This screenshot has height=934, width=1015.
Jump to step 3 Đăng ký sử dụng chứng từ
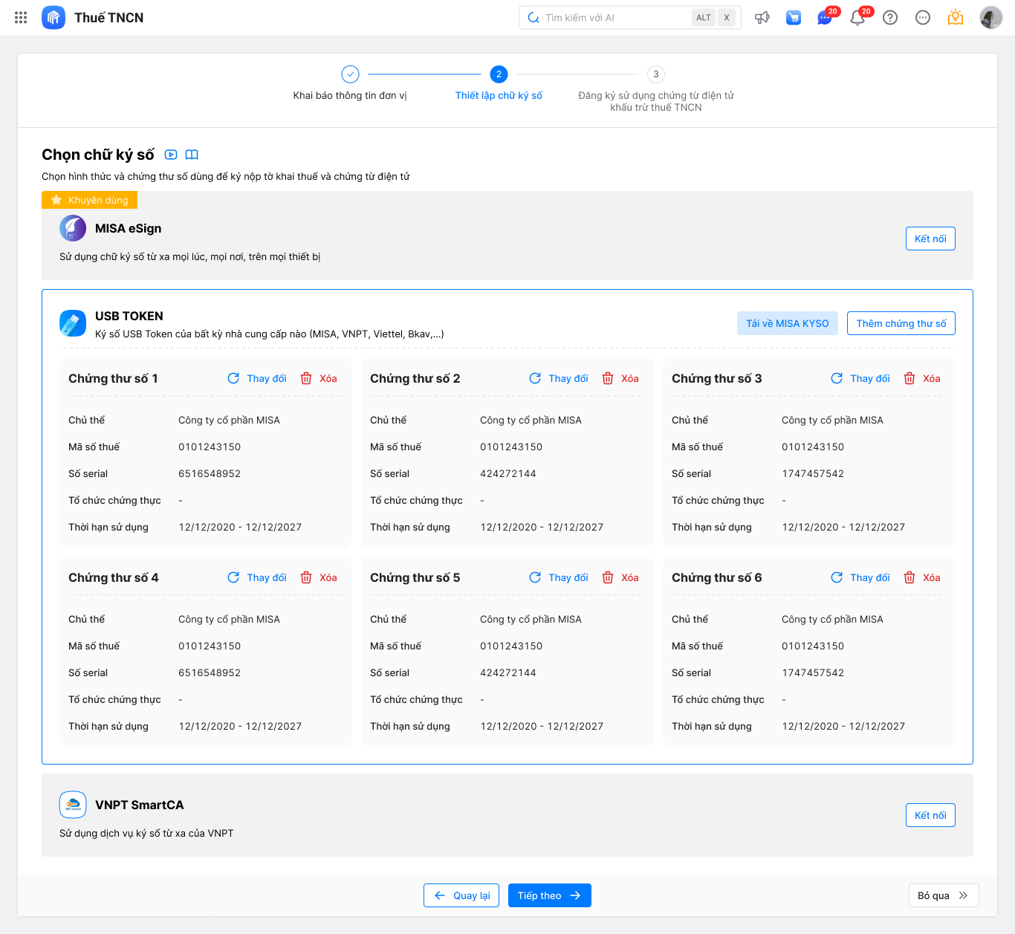pyautogui.click(x=656, y=88)
